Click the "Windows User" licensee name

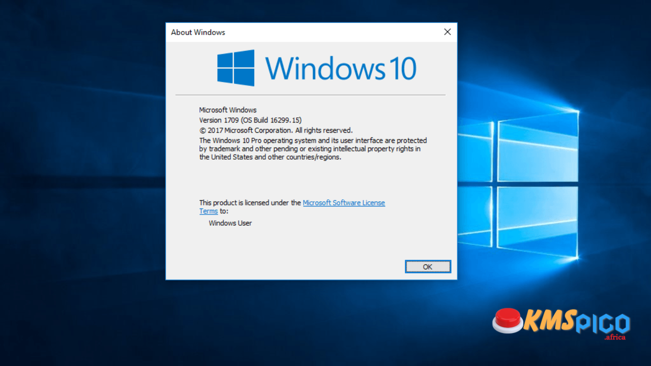click(x=230, y=223)
